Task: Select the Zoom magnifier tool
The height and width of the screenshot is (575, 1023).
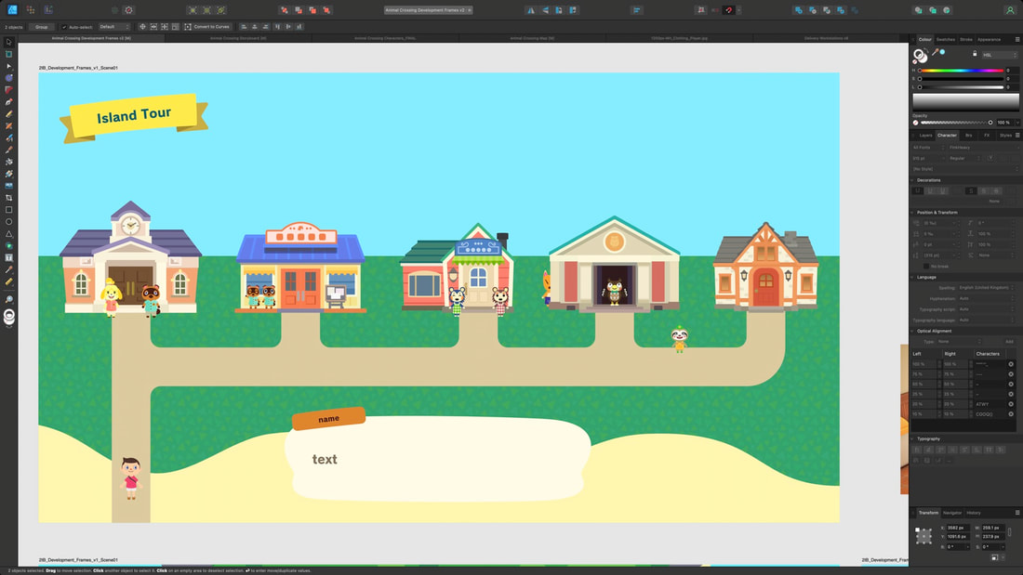Action: pyautogui.click(x=8, y=299)
